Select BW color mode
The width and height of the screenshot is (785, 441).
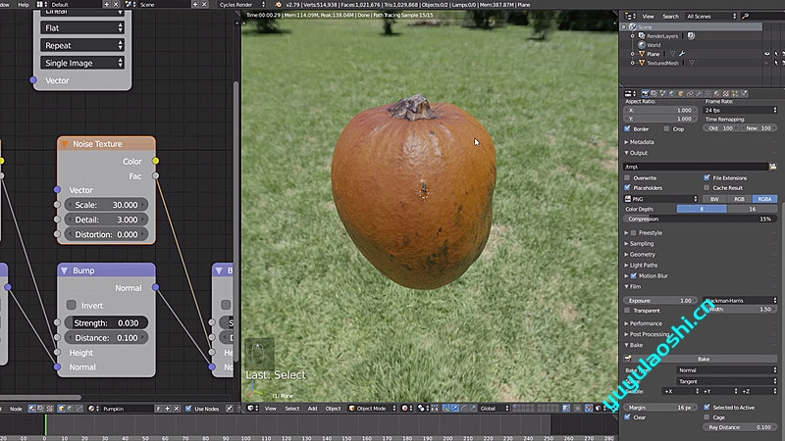tap(714, 199)
